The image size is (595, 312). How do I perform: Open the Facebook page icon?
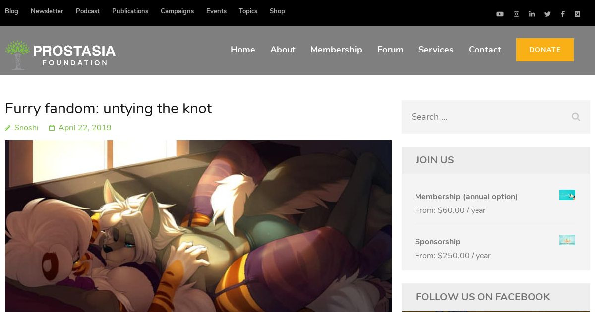[562, 14]
